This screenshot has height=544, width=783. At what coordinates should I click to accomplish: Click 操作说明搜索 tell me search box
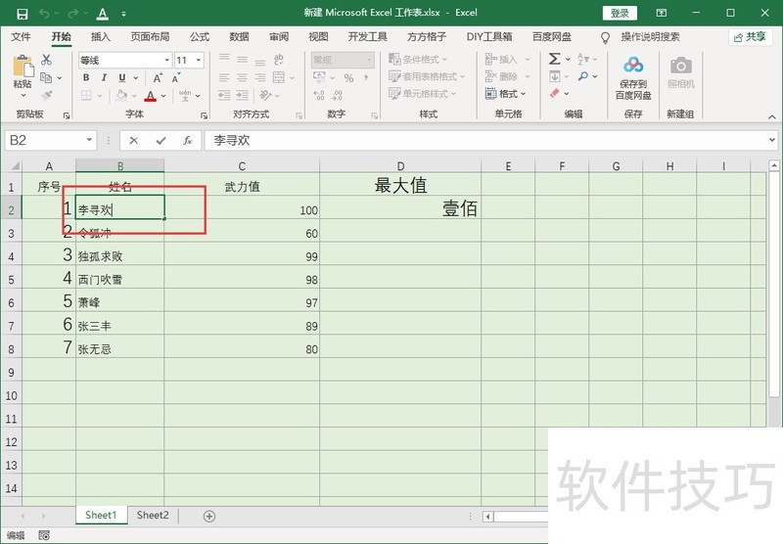coord(650,36)
